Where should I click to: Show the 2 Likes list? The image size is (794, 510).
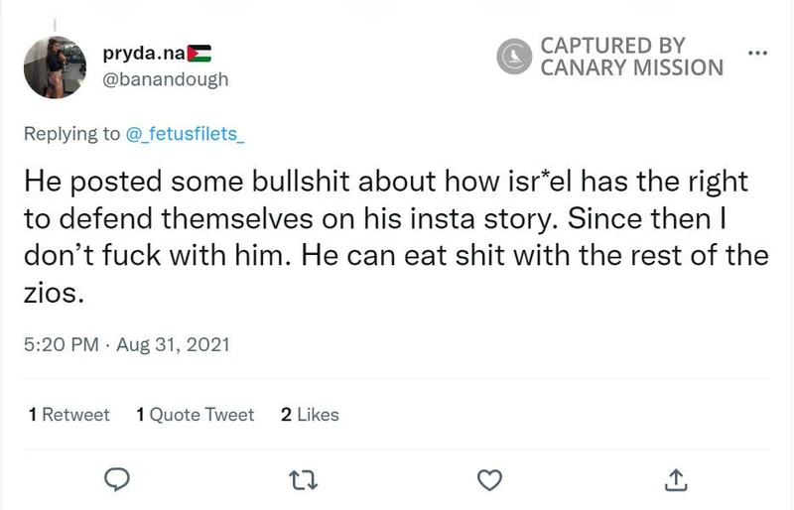click(310, 415)
